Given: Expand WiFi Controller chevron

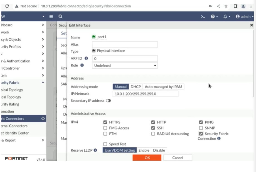Looking at the screenshot, I should click(43, 68).
